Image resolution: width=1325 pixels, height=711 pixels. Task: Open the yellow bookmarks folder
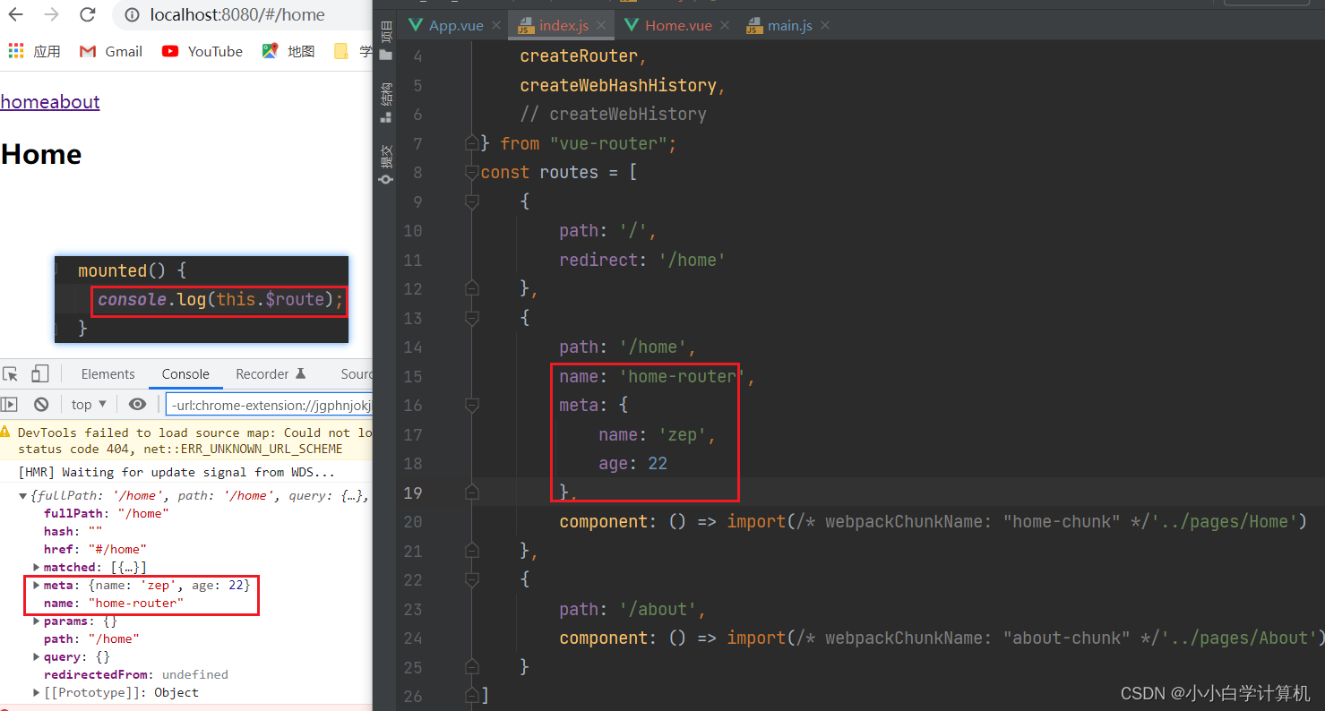click(x=341, y=51)
